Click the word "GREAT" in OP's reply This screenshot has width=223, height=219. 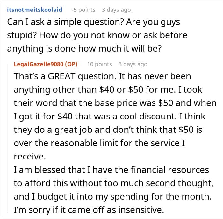tap(61, 76)
